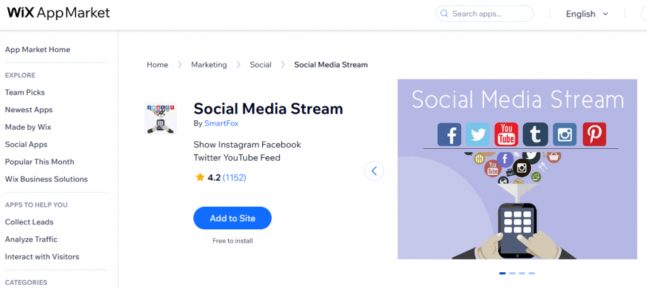
Task: Click current 'Social Media Stream' breadcrumb
Action: (x=331, y=64)
